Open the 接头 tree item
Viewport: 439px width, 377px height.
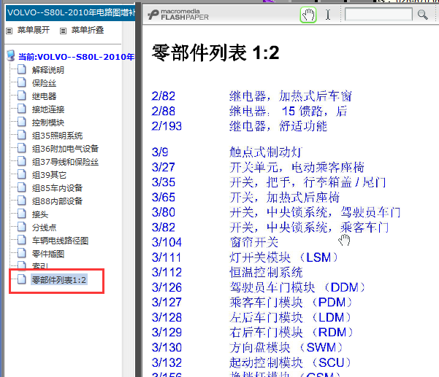(x=40, y=214)
